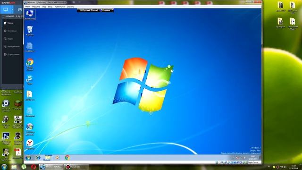Open Explorer on the host taskbar
The image size is (302, 170).
14,167
